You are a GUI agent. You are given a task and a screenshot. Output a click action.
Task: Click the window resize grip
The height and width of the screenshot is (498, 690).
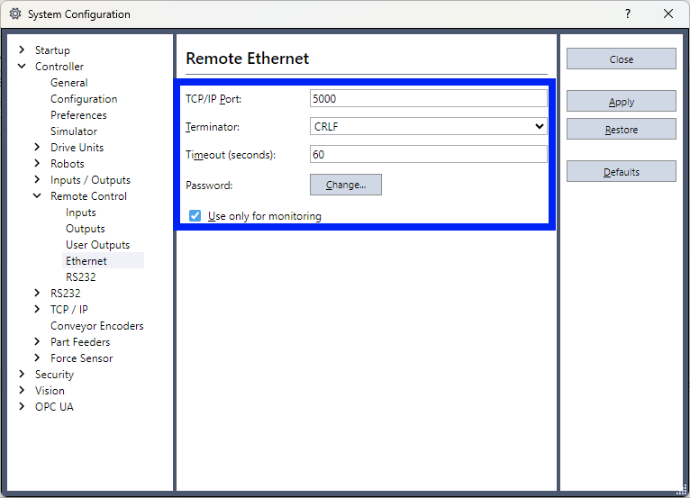[683, 490]
